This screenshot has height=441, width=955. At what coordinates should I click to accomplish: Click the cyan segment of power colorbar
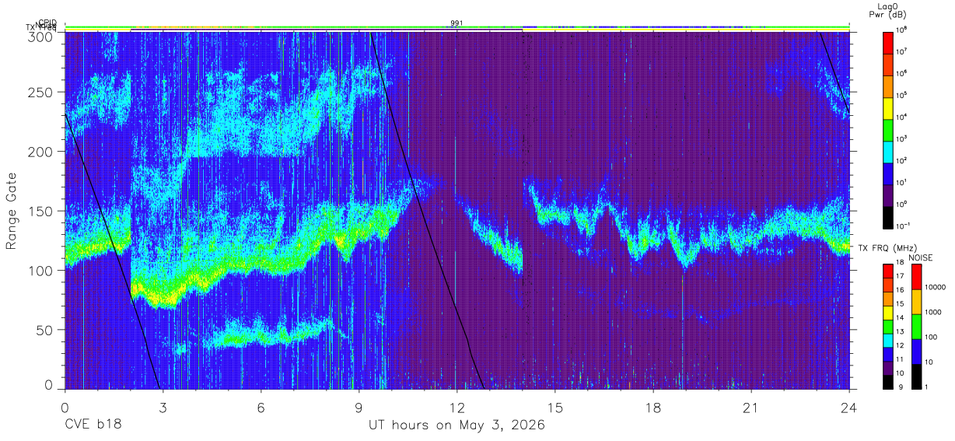click(887, 151)
